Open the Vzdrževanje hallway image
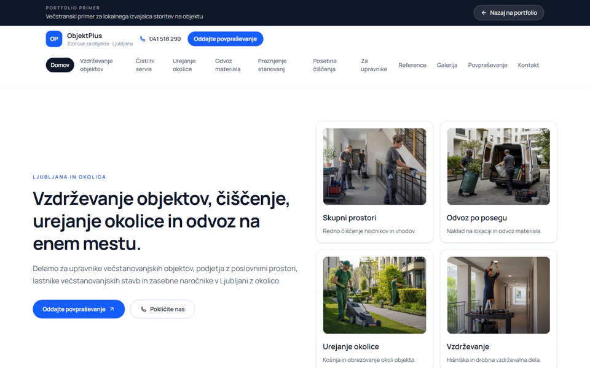This screenshot has height=368, width=590. (498, 295)
